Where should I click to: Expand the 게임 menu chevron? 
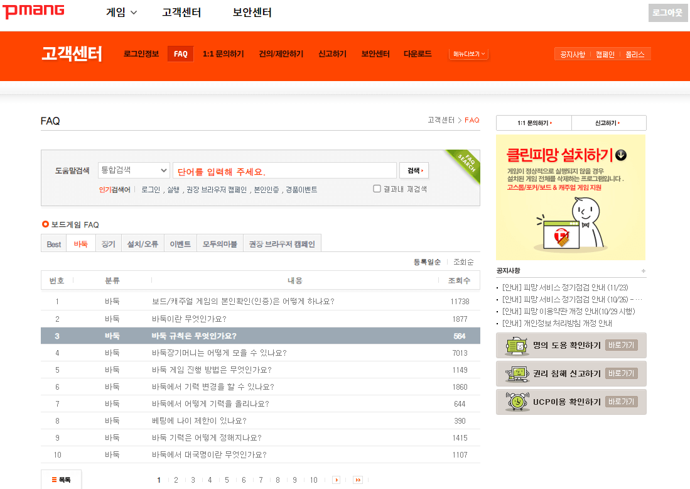pyautogui.click(x=132, y=11)
